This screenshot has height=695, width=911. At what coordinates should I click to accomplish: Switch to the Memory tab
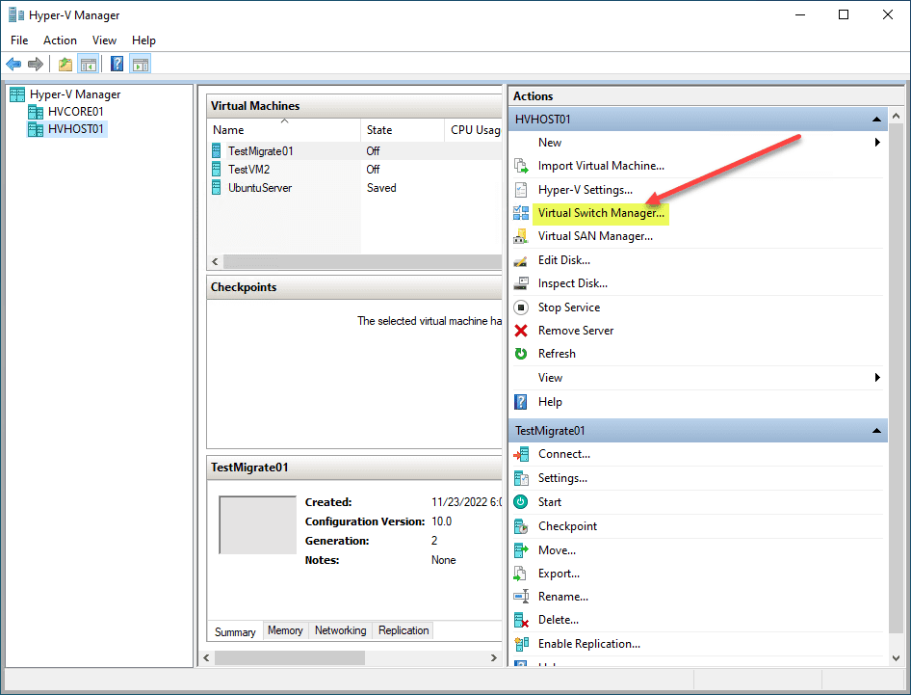285,630
